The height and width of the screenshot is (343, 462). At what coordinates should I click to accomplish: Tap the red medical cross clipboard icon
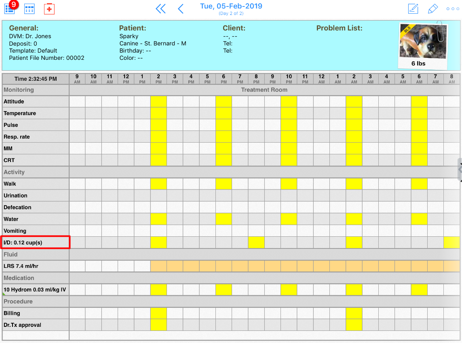(x=49, y=9)
